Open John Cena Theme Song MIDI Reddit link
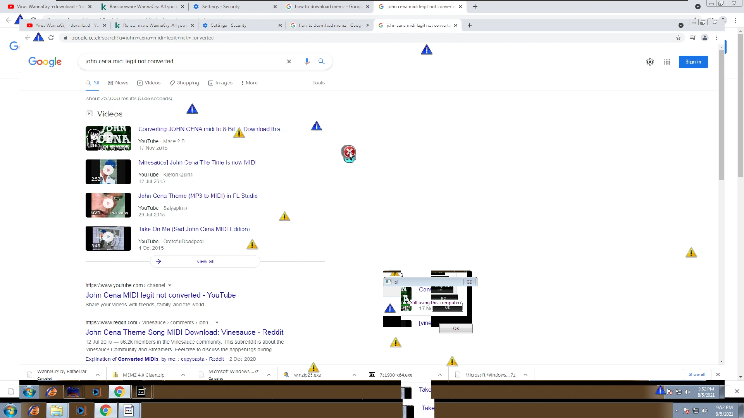 (184, 332)
